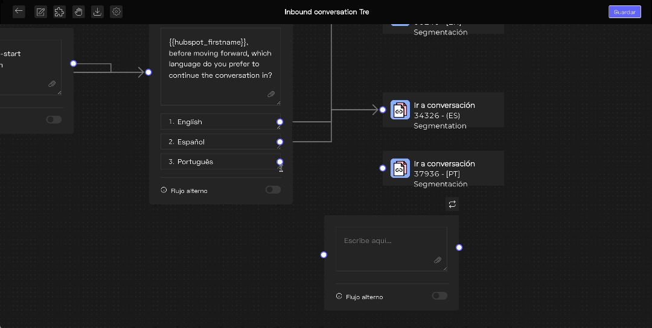Click the loop icon above the empty node
Viewport: 652px width, 328px height.
452,204
